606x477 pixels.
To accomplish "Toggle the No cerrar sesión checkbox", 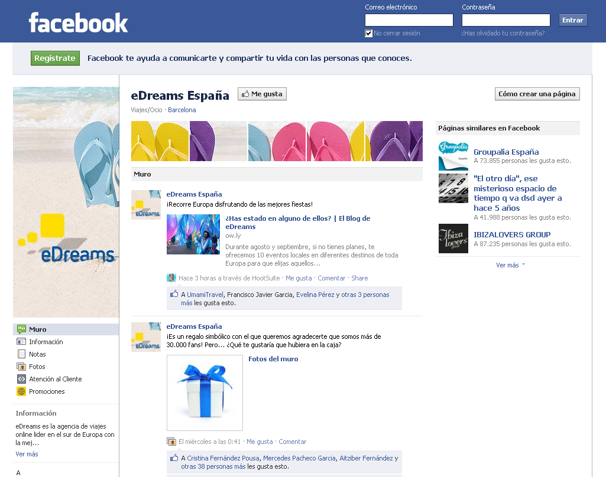I will (369, 34).
